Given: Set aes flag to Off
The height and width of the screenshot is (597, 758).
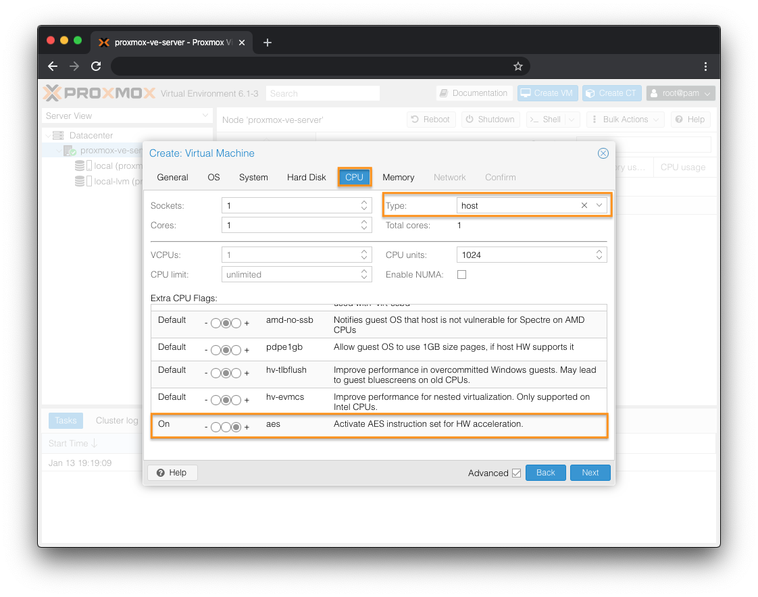Looking at the screenshot, I should [216, 427].
